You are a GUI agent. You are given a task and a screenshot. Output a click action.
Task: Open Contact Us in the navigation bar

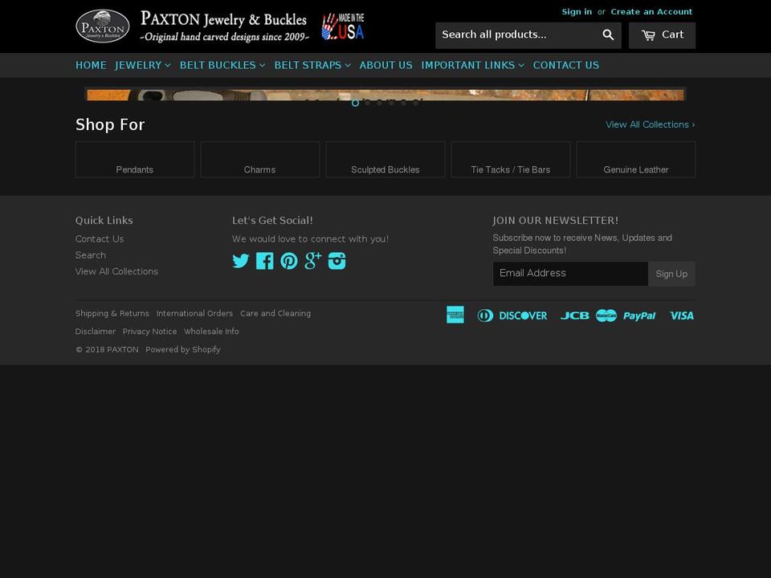point(566,65)
